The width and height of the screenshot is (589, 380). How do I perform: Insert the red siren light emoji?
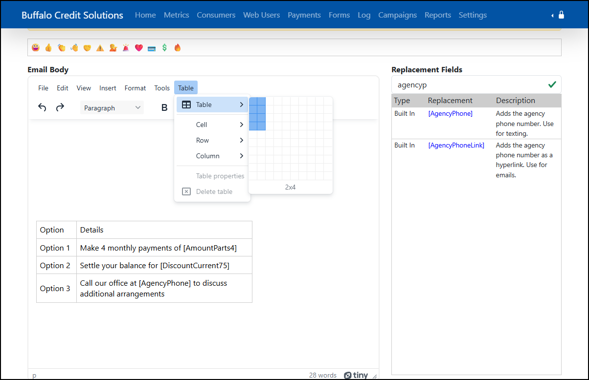coord(126,47)
